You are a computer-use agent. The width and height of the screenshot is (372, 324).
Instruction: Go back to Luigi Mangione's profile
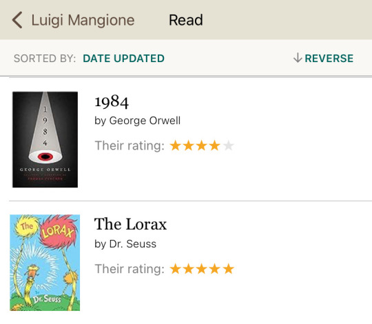tap(83, 21)
